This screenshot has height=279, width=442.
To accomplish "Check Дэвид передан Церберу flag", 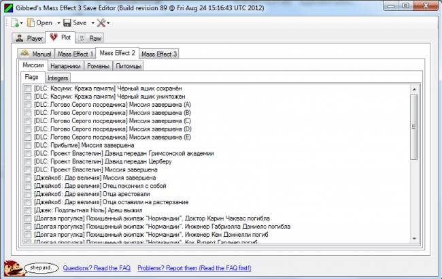I will 28,162.
